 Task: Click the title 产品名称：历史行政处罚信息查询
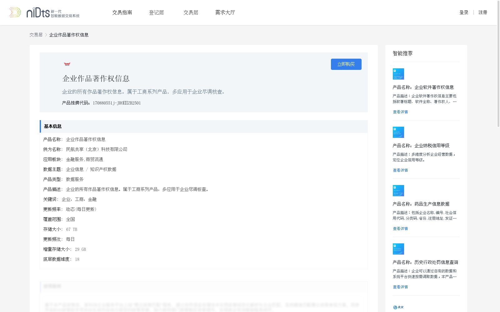425,262
